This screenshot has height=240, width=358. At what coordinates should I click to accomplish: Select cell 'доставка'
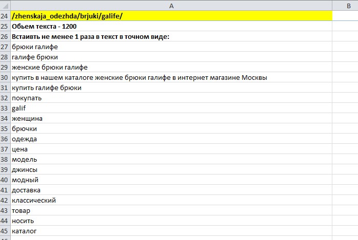[171, 190]
